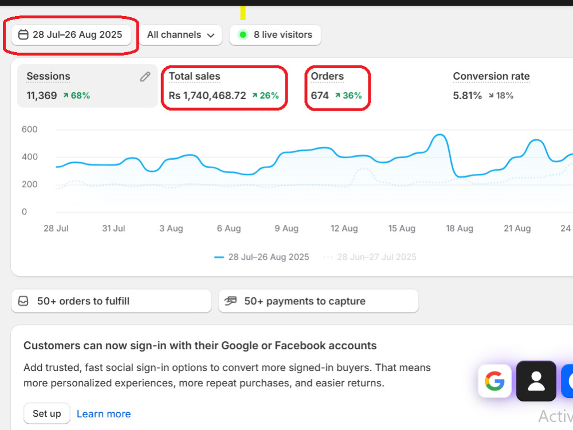Click the Conversion rate 18% decrease indicator
Image resolution: width=573 pixels, height=430 pixels.
click(x=501, y=95)
